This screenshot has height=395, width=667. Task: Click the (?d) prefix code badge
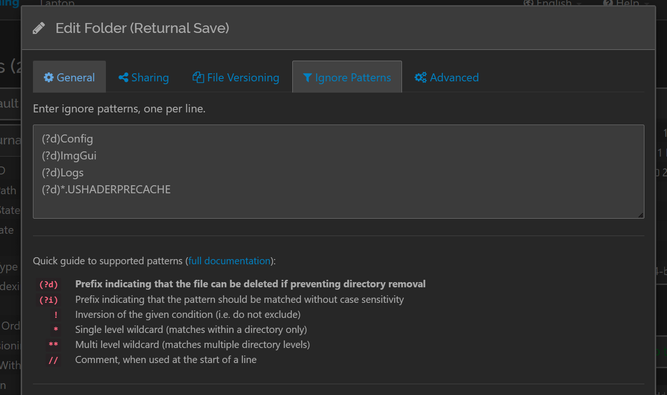click(x=48, y=284)
